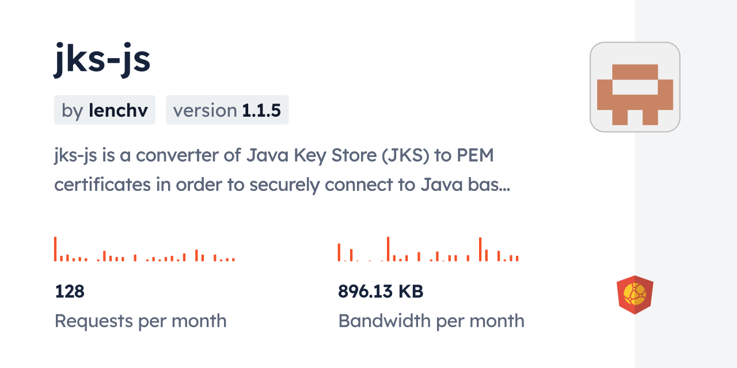This screenshot has height=368, width=737.
Task: Click the requests per month sparkline chart
Action: [145, 250]
